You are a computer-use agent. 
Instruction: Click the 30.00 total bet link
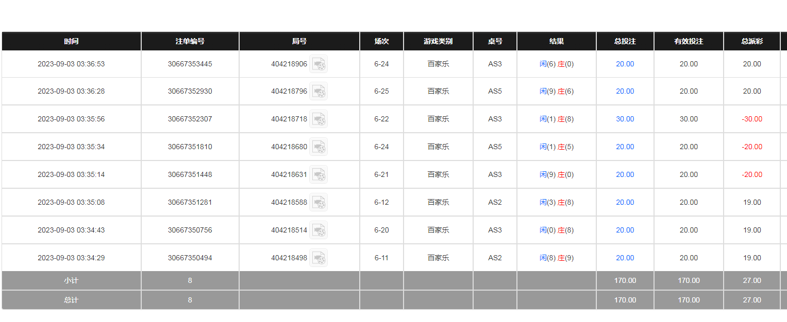pyautogui.click(x=625, y=119)
